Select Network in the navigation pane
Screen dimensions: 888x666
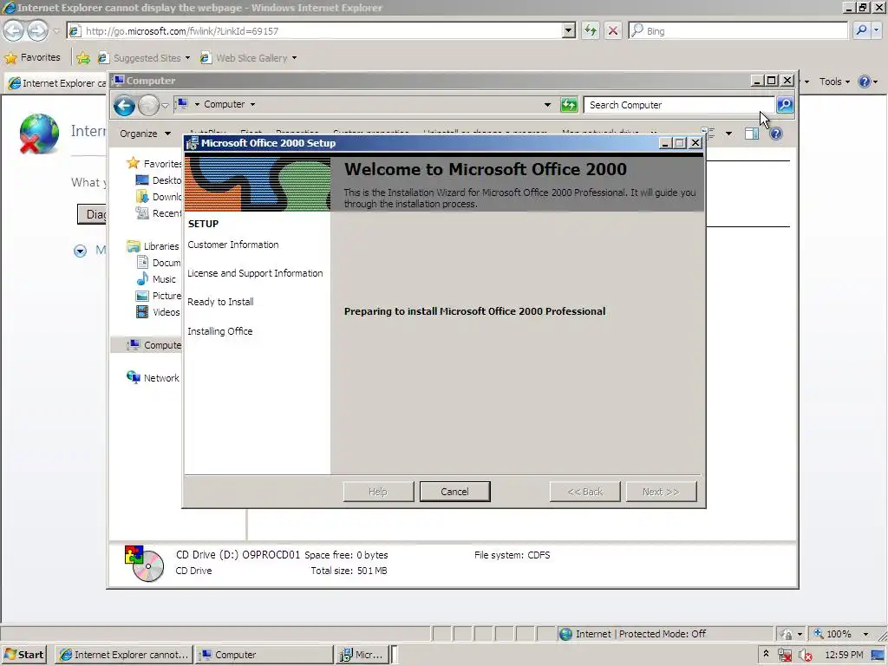tap(153, 378)
